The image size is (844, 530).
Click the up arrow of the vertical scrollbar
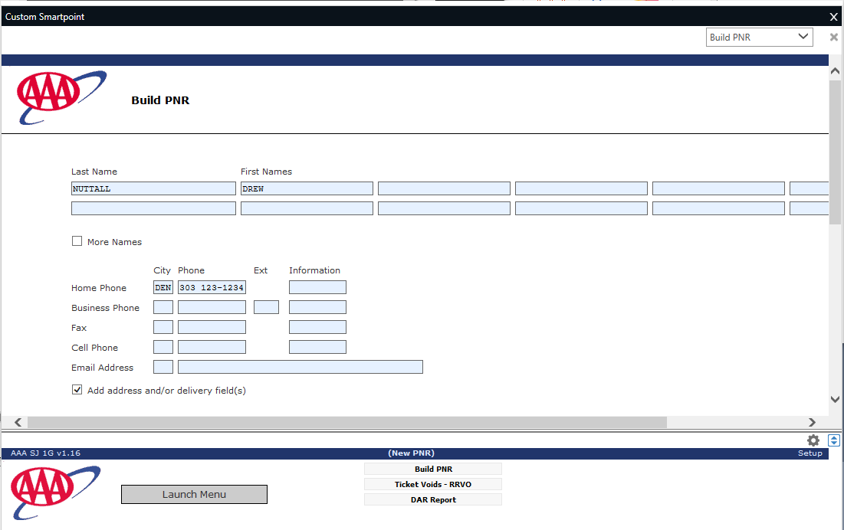[835, 70]
